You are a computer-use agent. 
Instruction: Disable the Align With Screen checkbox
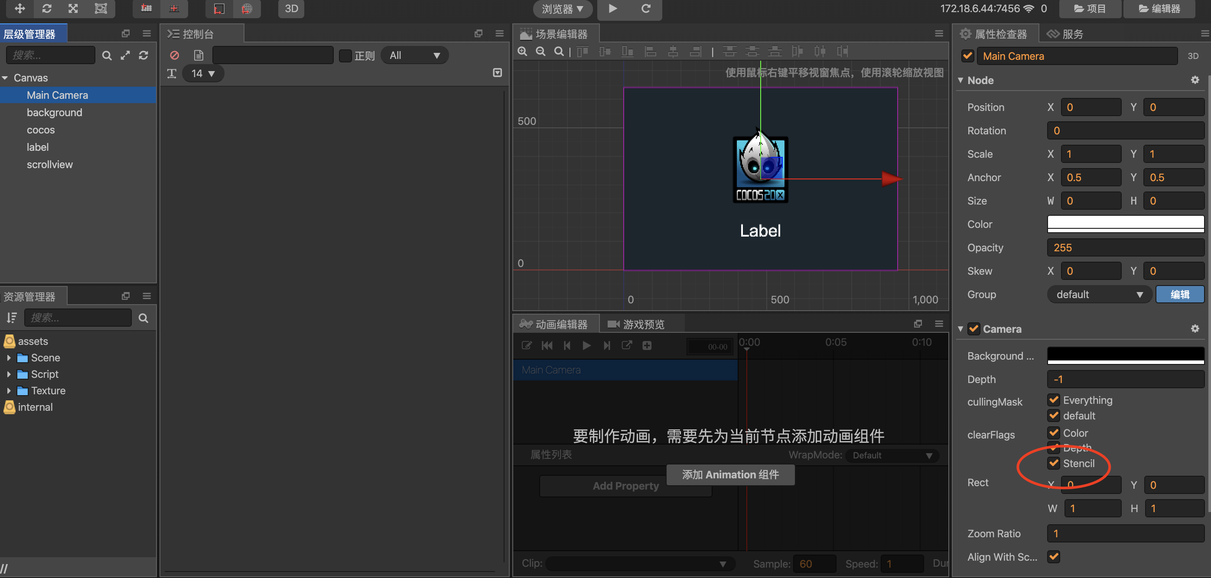pos(1054,557)
